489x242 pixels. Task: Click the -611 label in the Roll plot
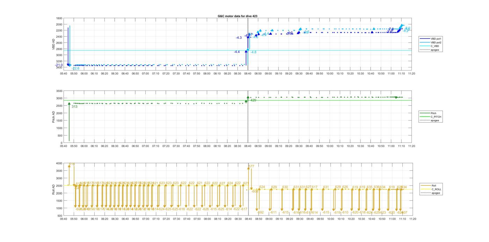coord(273,212)
